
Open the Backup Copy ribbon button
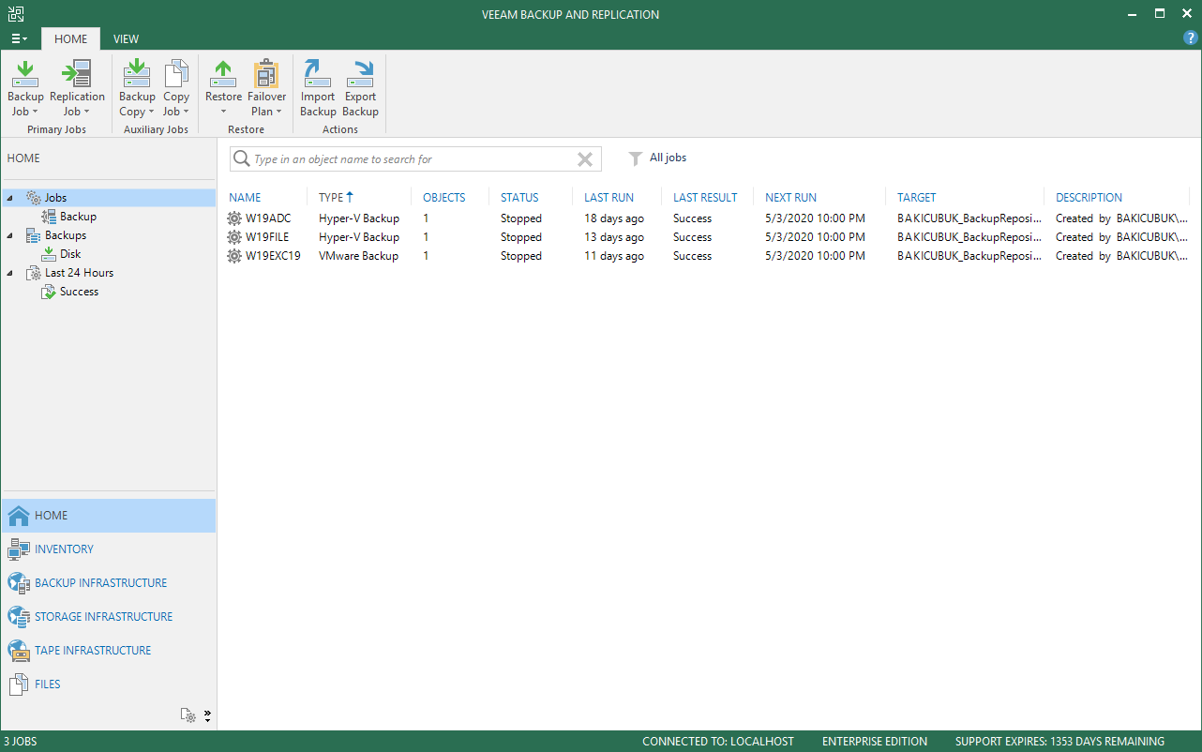coord(137,89)
